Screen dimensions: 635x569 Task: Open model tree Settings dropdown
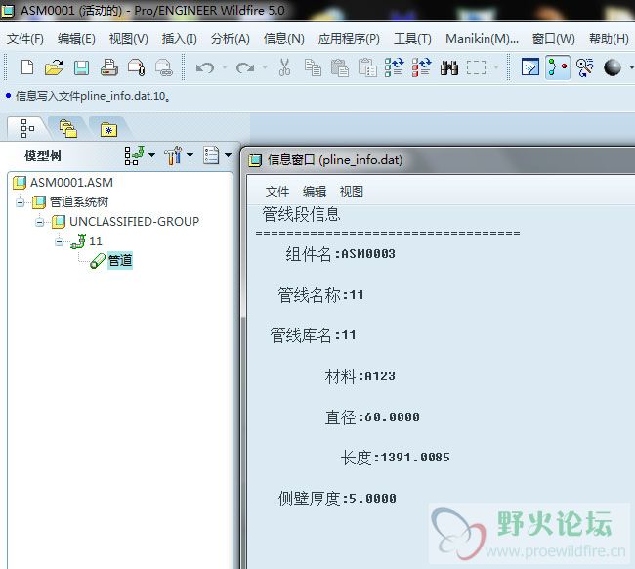pos(178,155)
